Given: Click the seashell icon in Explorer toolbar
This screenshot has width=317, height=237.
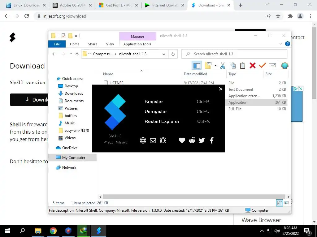Looking at the screenshot, I should (x=285, y=65).
